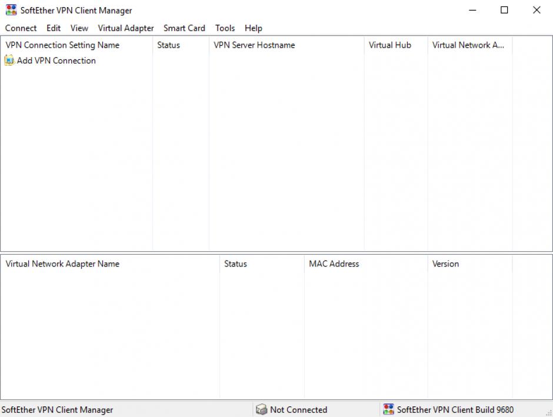Open the Smart Card menu

(184, 28)
